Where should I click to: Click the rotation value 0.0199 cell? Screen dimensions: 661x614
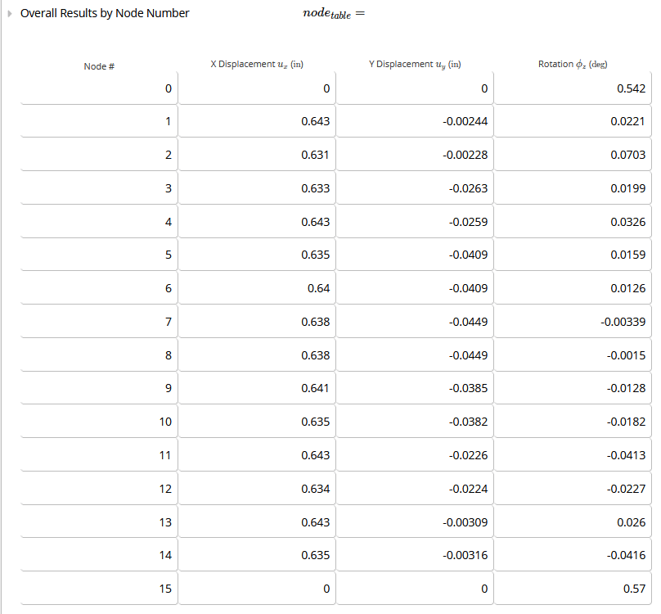click(x=573, y=188)
